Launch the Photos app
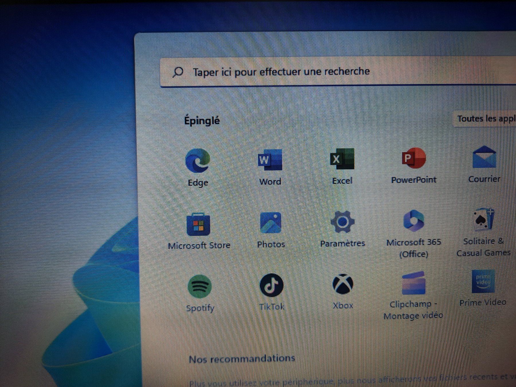This screenshot has width=516, height=387. coord(271,223)
